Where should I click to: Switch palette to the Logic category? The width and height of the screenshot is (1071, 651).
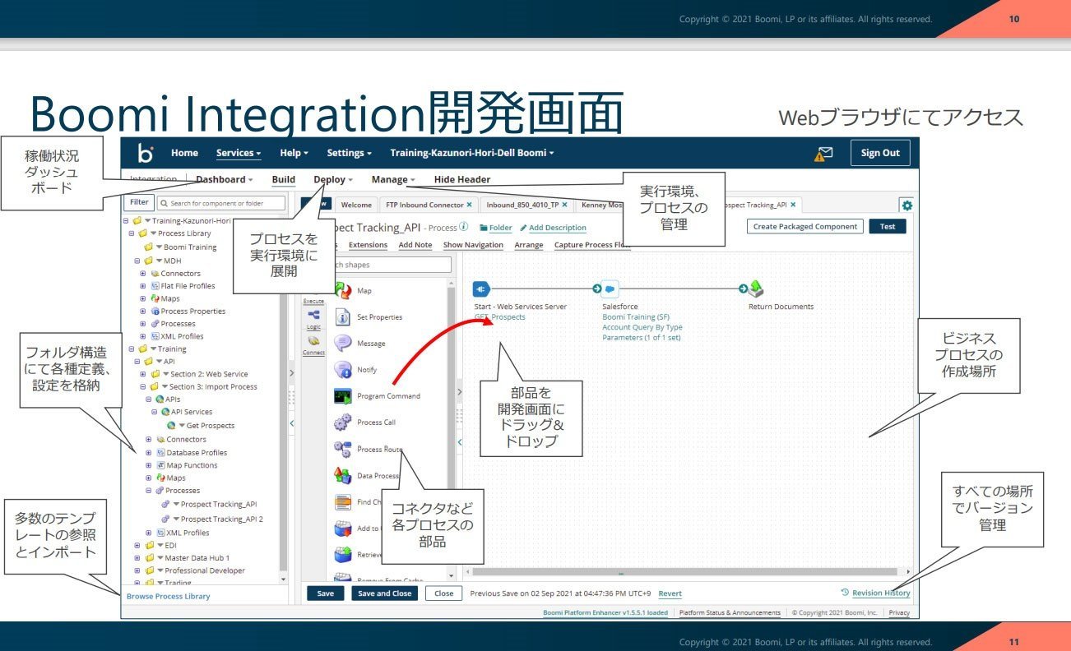pos(313,321)
